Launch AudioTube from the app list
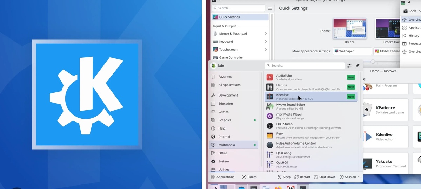Screen dimensions: 421x189 311,77
